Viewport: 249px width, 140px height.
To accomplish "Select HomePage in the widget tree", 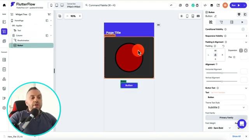I will pyautogui.click(x=19, y=21).
